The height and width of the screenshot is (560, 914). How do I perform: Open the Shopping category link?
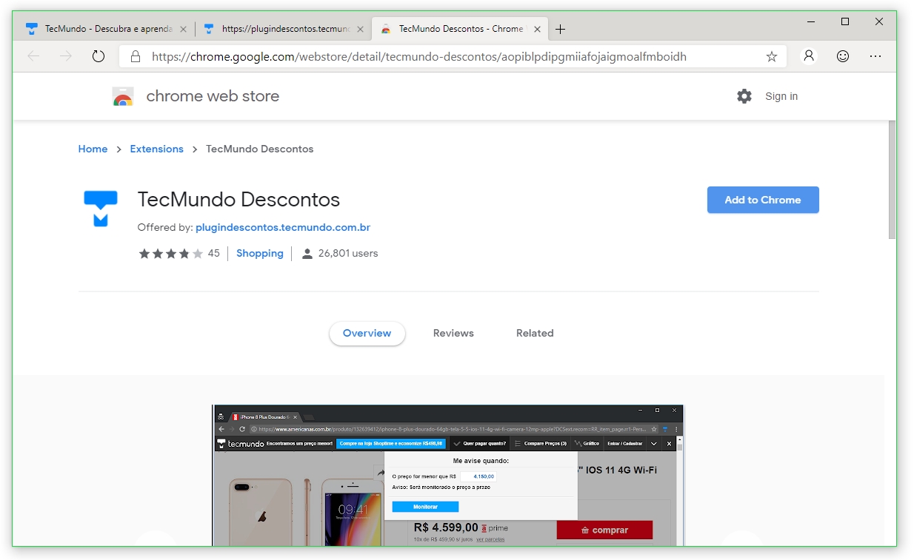pos(260,254)
